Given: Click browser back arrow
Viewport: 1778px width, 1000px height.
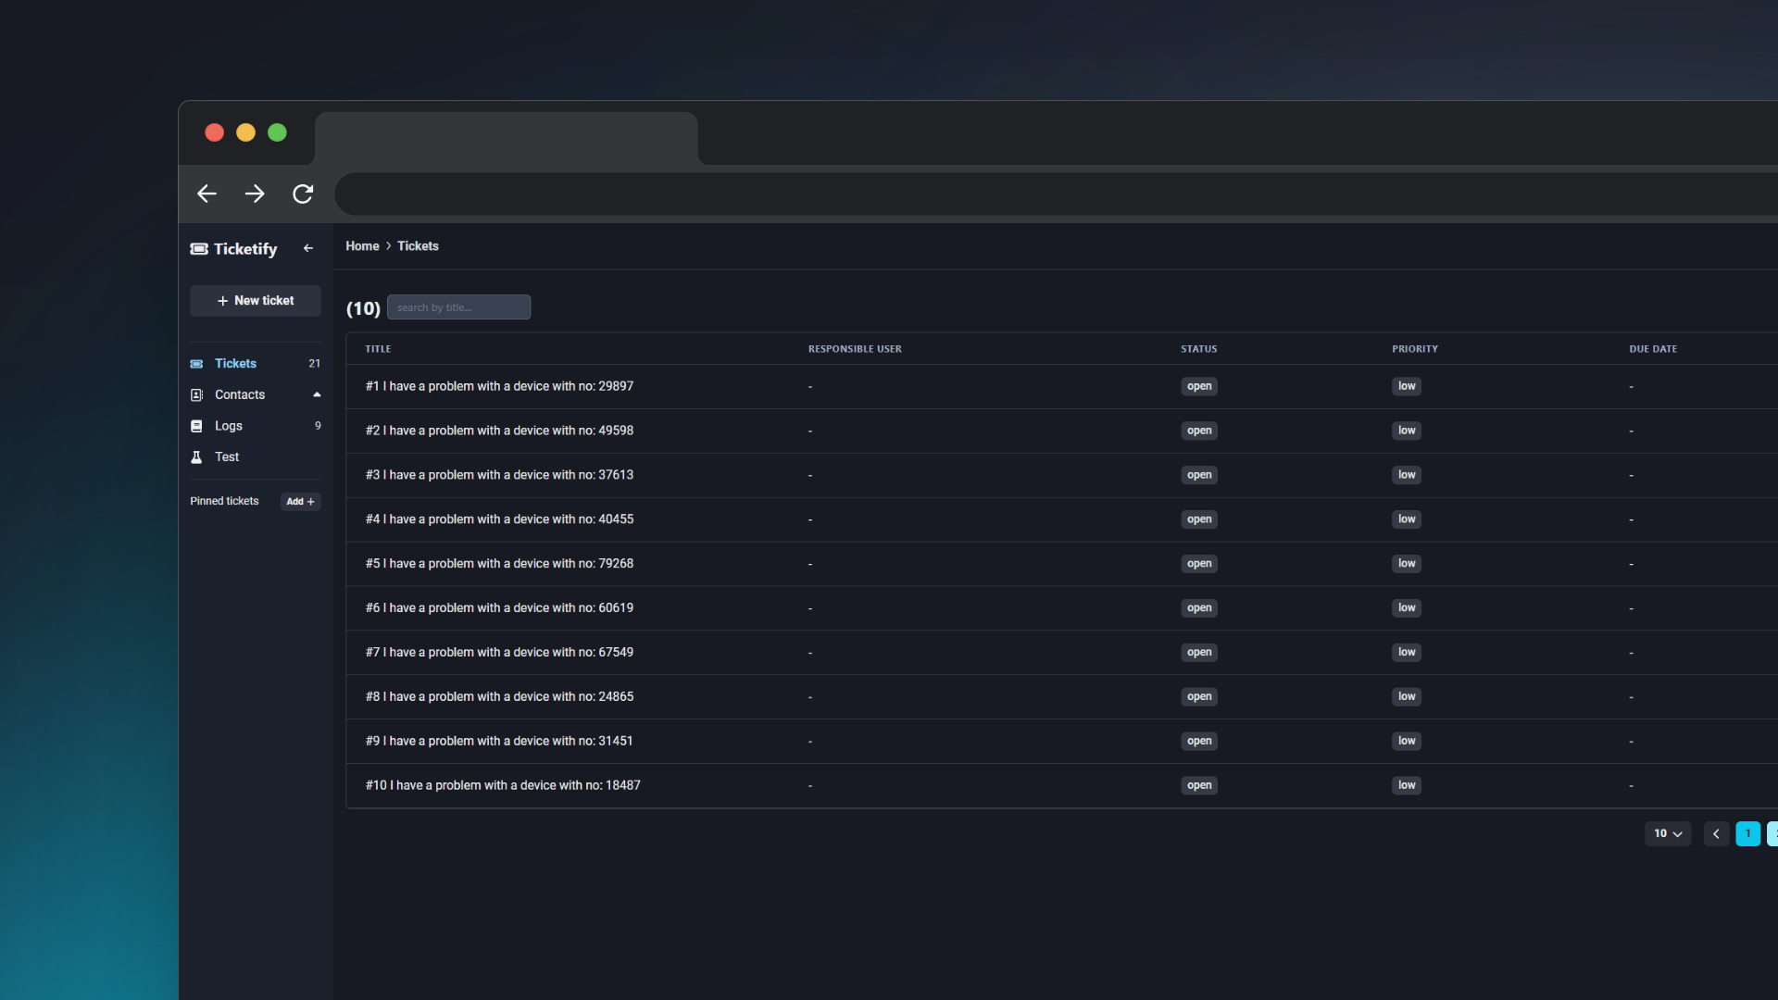Looking at the screenshot, I should [x=207, y=194].
